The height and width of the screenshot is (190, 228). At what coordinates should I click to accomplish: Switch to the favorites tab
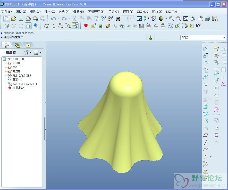[x=28, y=45]
